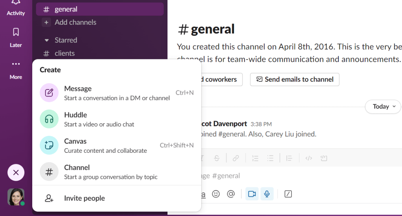This screenshot has width=402, height=216.
Task: Close the Create menu with X button
Action: [16, 172]
